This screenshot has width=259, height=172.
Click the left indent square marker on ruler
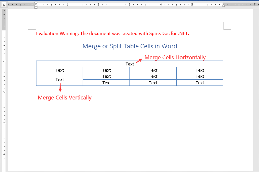(36, 7)
